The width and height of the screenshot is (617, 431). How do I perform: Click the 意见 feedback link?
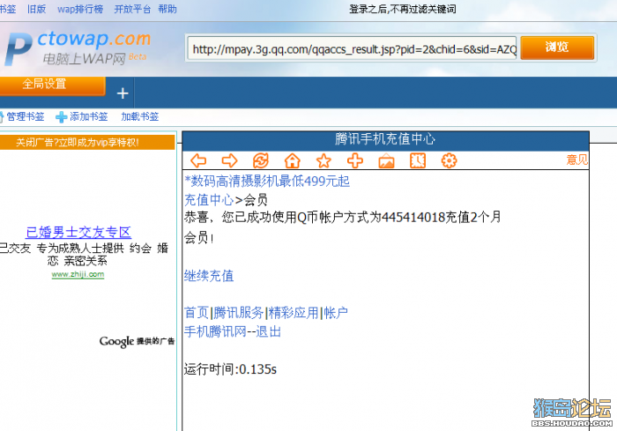pos(576,160)
